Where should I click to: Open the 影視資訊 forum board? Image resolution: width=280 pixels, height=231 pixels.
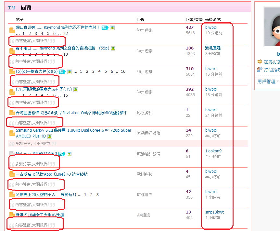pyautogui.click(x=145, y=113)
